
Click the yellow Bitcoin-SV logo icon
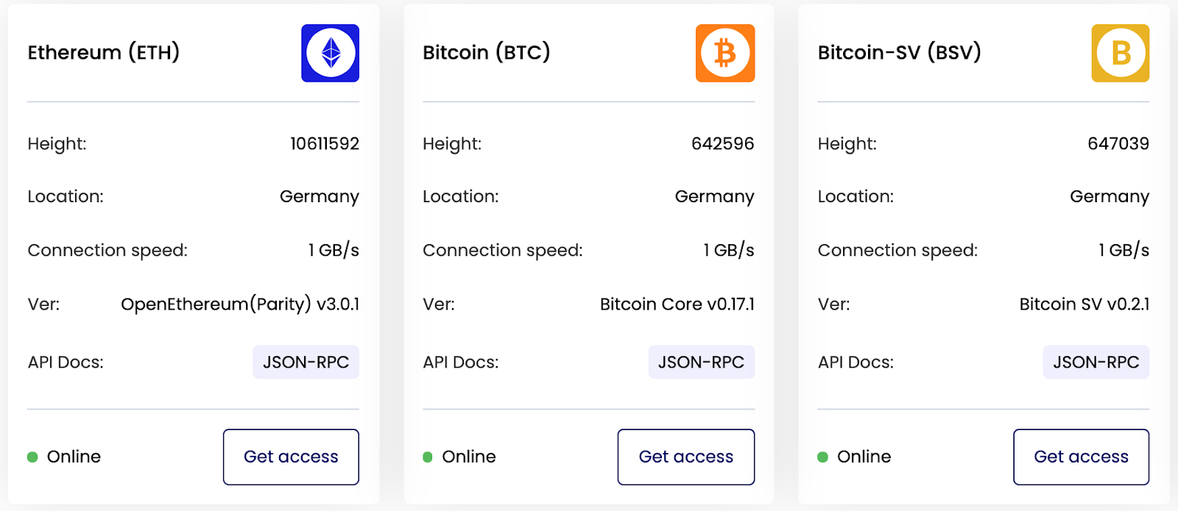click(x=1120, y=53)
